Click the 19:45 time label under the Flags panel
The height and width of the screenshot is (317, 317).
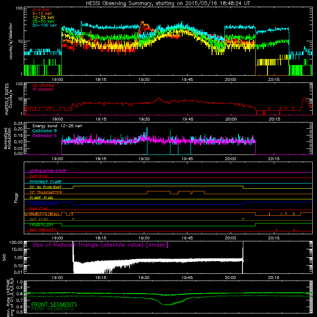(x=187, y=238)
